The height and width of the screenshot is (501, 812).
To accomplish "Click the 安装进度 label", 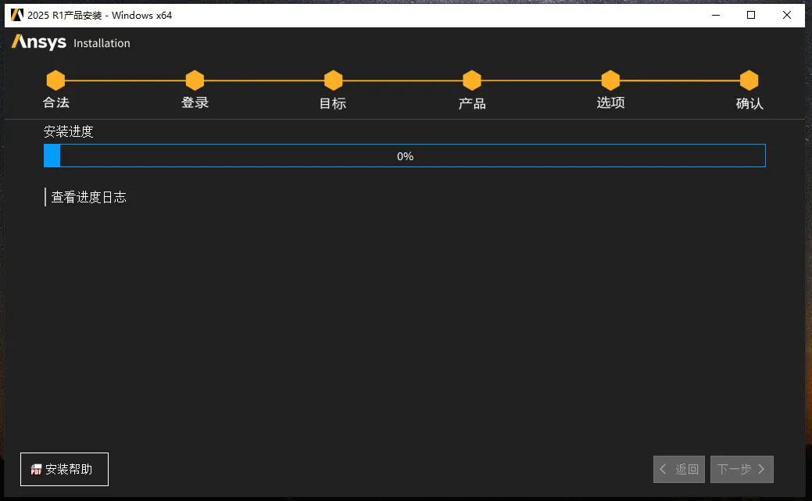I will coord(68,131).
